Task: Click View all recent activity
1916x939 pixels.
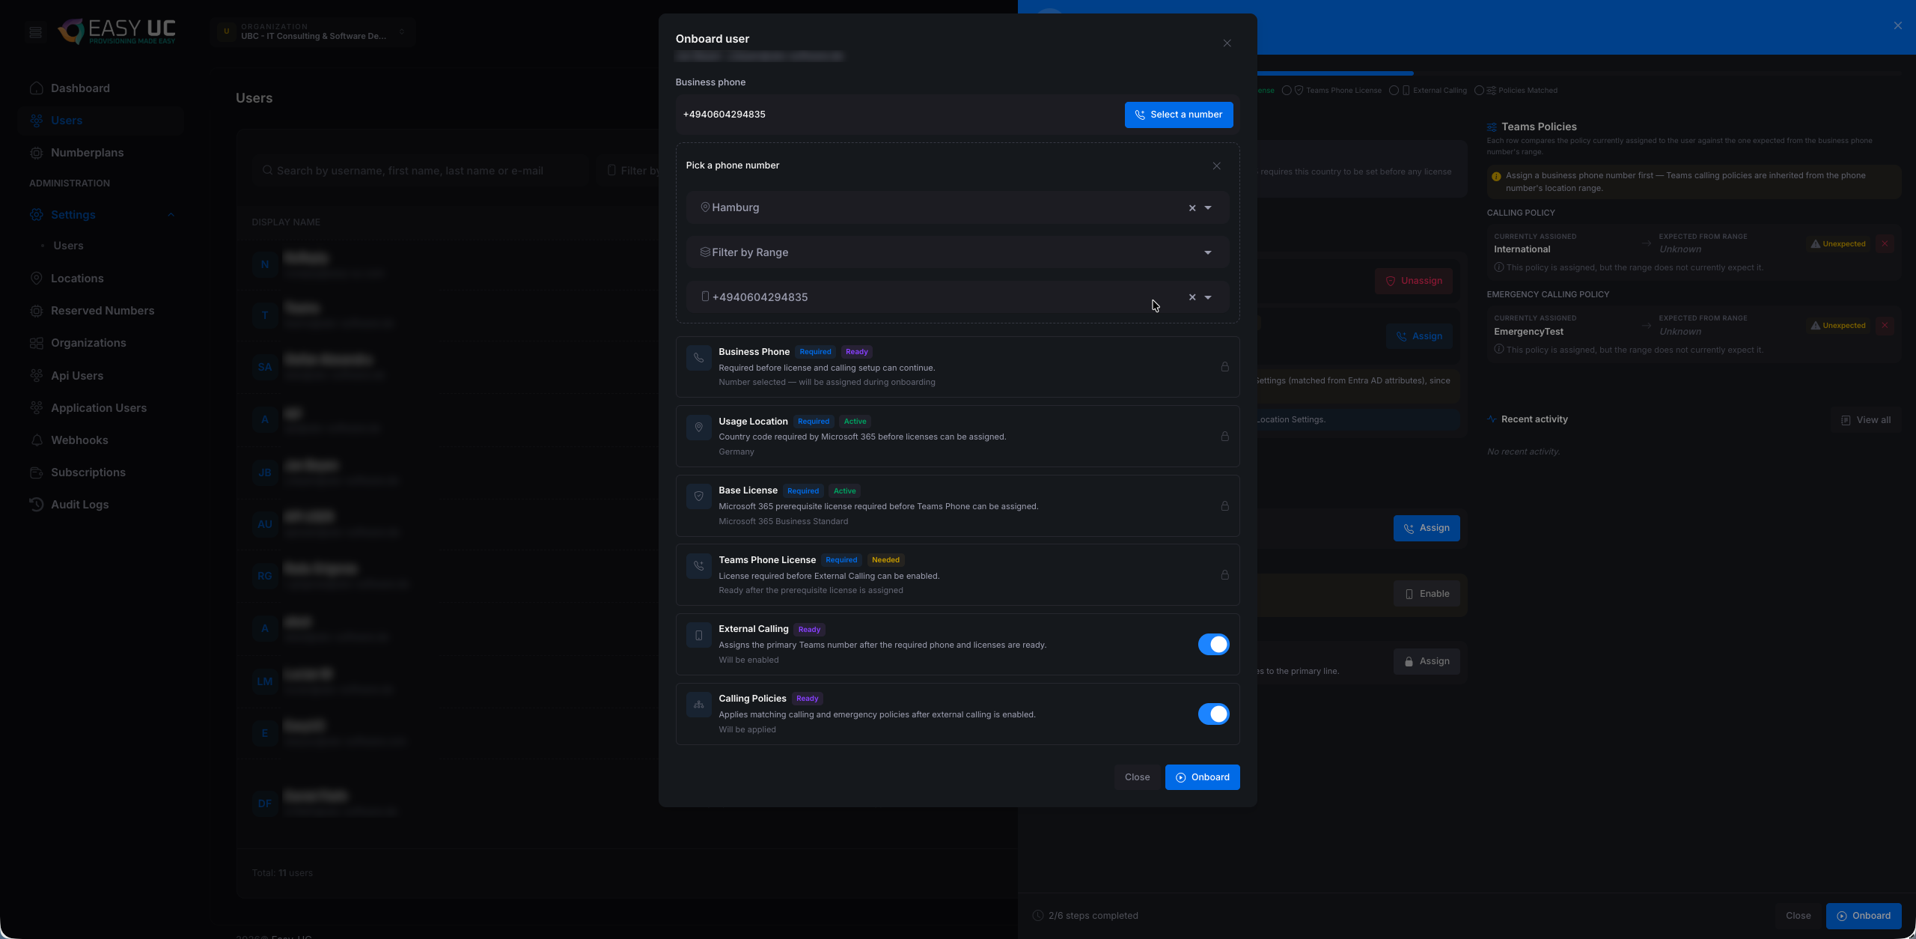Action: point(1866,420)
